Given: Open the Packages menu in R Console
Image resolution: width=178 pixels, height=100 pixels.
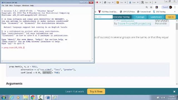Looking at the screenshot, I should (x=18, y=6).
